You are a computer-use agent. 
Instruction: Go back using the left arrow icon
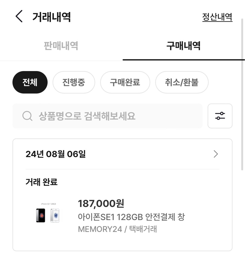pos(19,16)
